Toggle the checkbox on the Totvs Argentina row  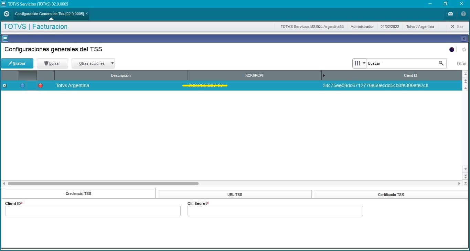[4, 86]
